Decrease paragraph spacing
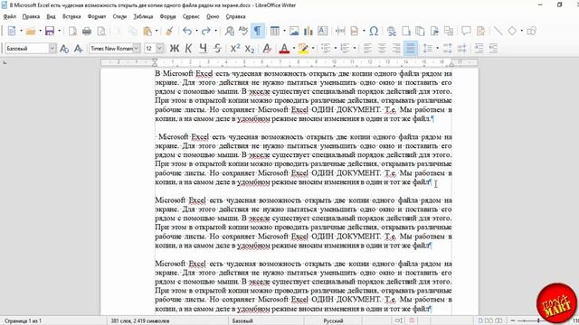579x325 pixels. pos(461,48)
